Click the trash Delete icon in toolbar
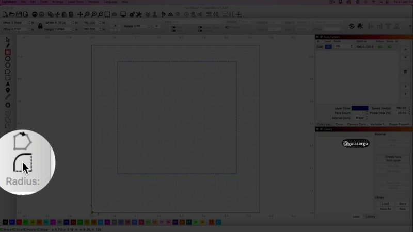 click(x=71, y=14)
